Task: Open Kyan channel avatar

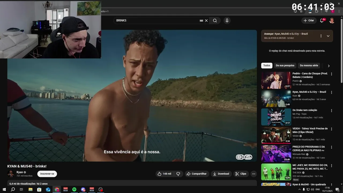Action: (11, 174)
